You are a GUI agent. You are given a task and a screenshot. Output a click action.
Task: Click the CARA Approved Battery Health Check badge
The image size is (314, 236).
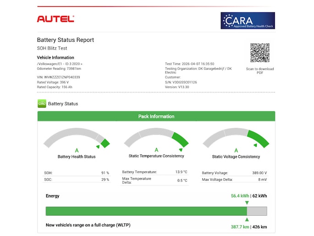pos(248,21)
